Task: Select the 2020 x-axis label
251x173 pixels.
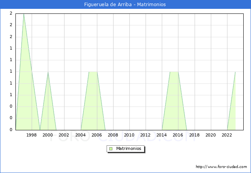Action: [210, 135]
